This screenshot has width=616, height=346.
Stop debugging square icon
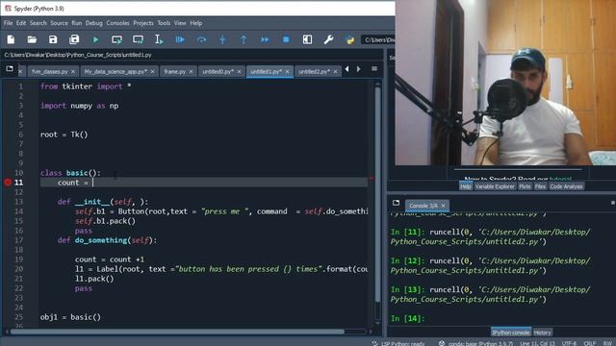tap(286, 39)
